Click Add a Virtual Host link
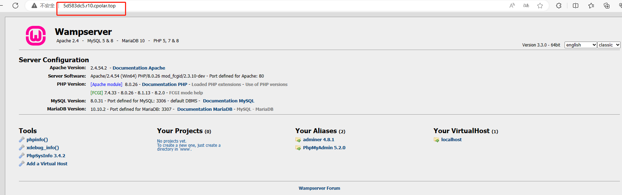Image resolution: width=622 pixels, height=195 pixels. pyautogui.click(x=47, y=164)
